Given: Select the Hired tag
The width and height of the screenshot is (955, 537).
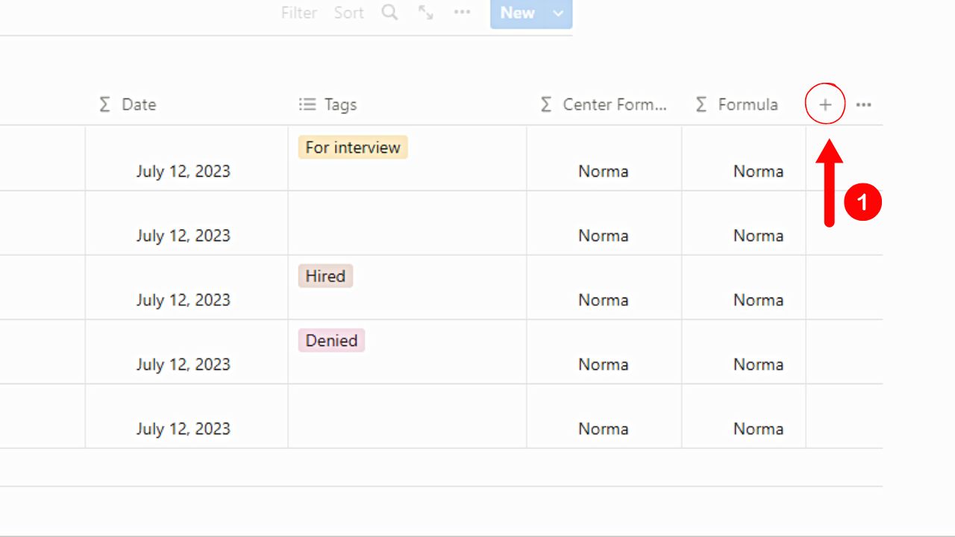Looking at the screenshot, I should 325,275.
